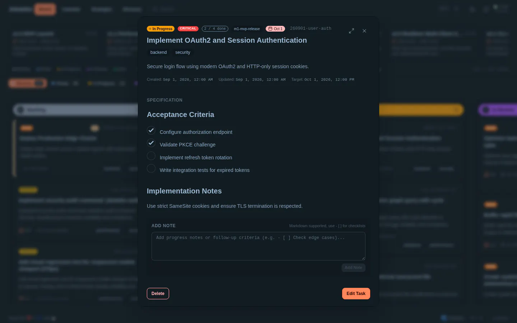This screenshot has width=517, height=323.
Task: Click the security tag
Action: [183, 52]
